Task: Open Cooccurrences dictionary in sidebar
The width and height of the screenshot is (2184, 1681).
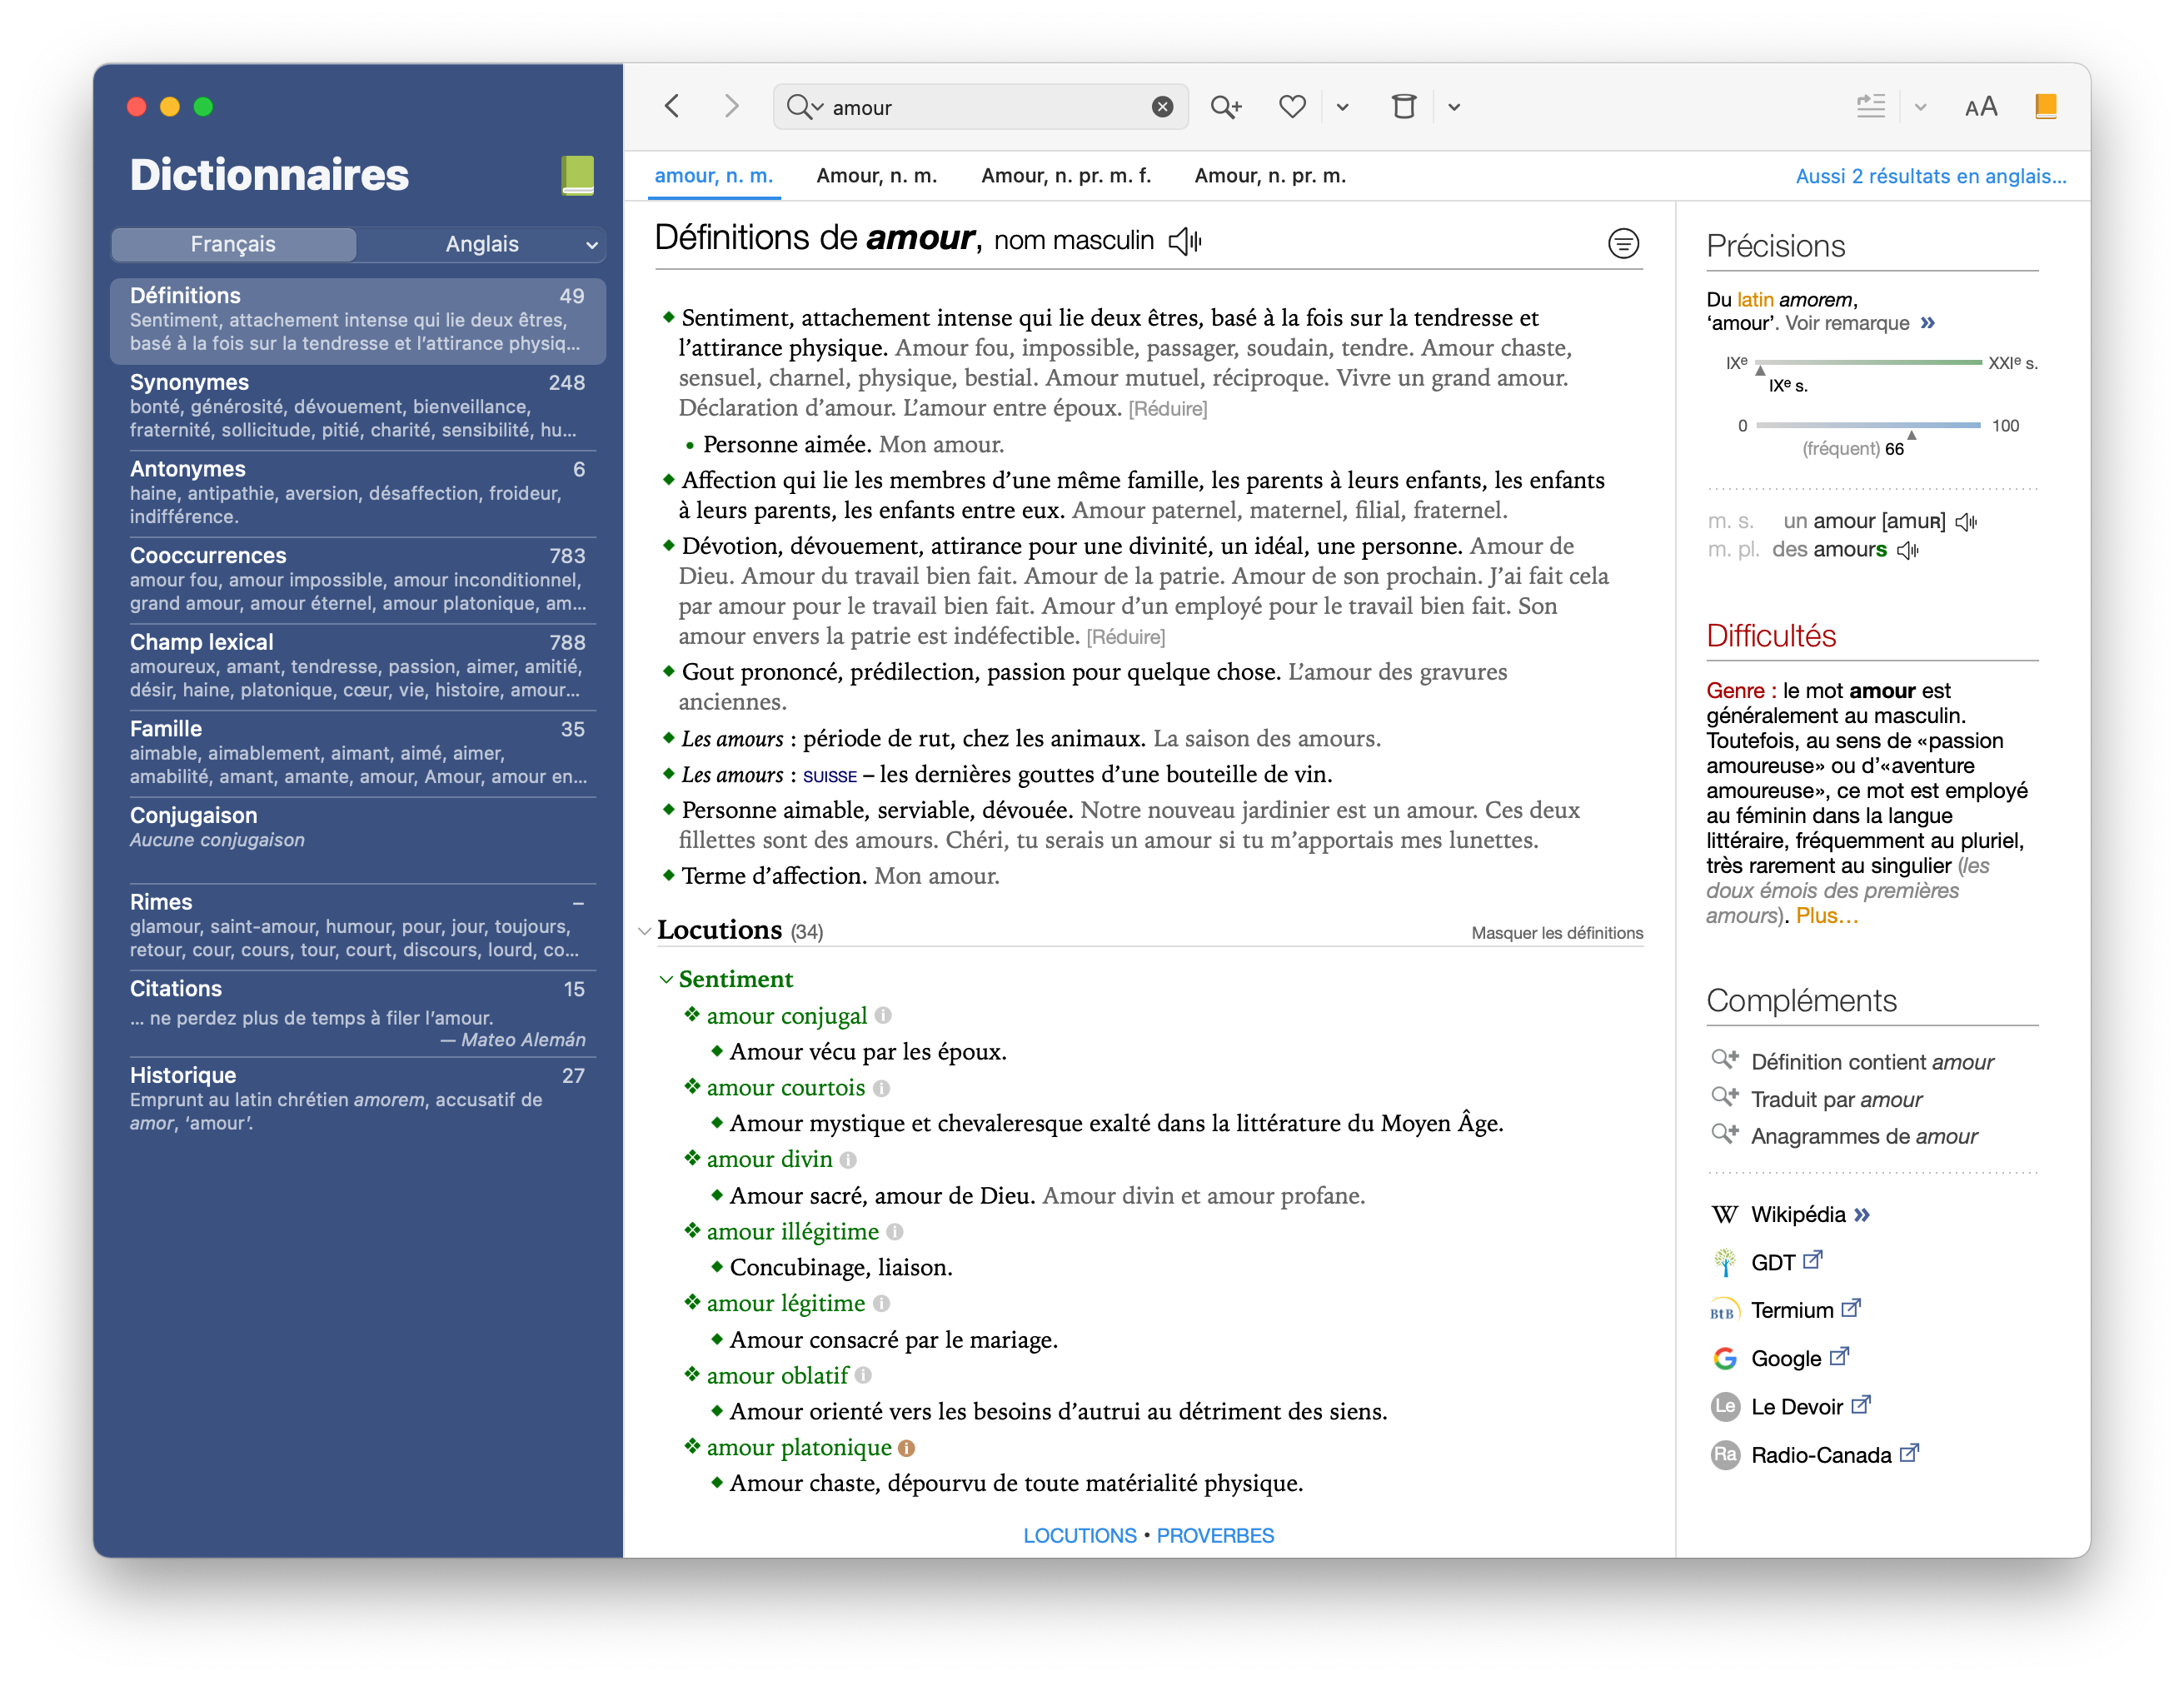Action: pyautogui.click(x=357, y=578)
